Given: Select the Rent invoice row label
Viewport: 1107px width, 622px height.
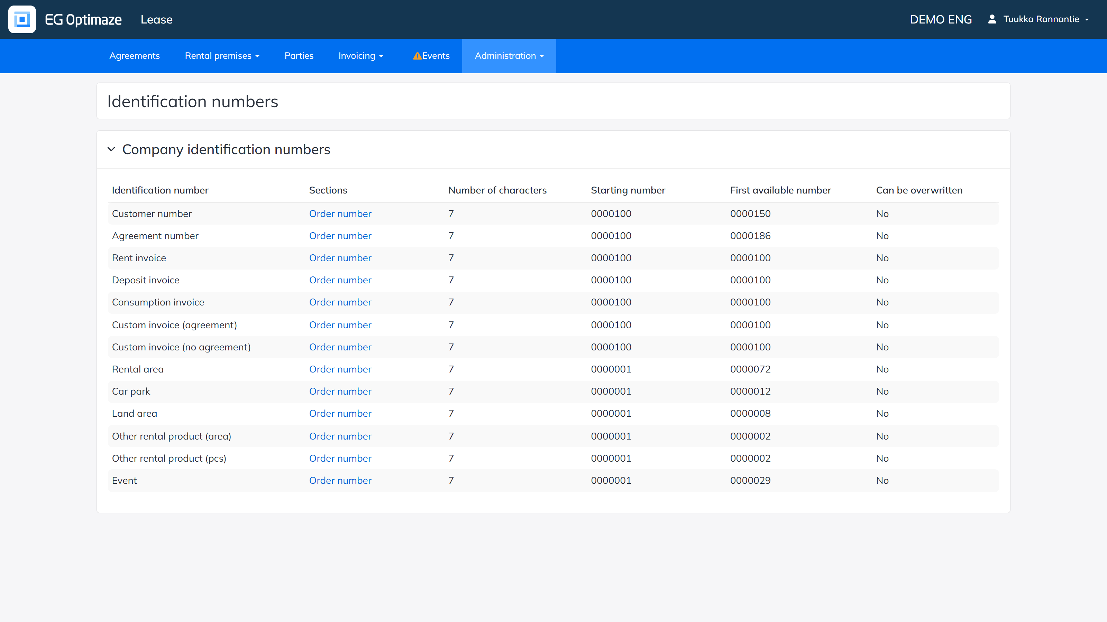Looking at the screenshot, I should tap(139, 258).
